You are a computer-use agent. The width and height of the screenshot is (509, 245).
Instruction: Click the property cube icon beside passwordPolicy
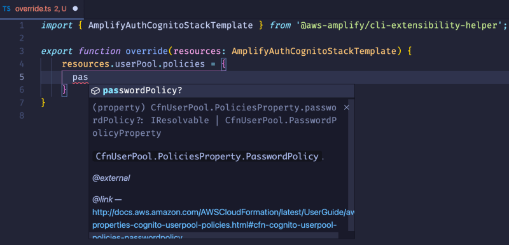(95, 91)
